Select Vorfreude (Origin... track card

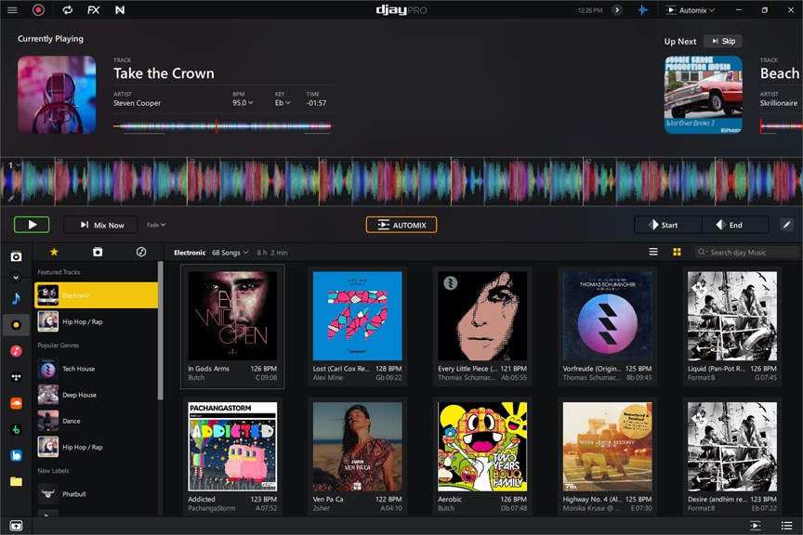click(608, 327)
